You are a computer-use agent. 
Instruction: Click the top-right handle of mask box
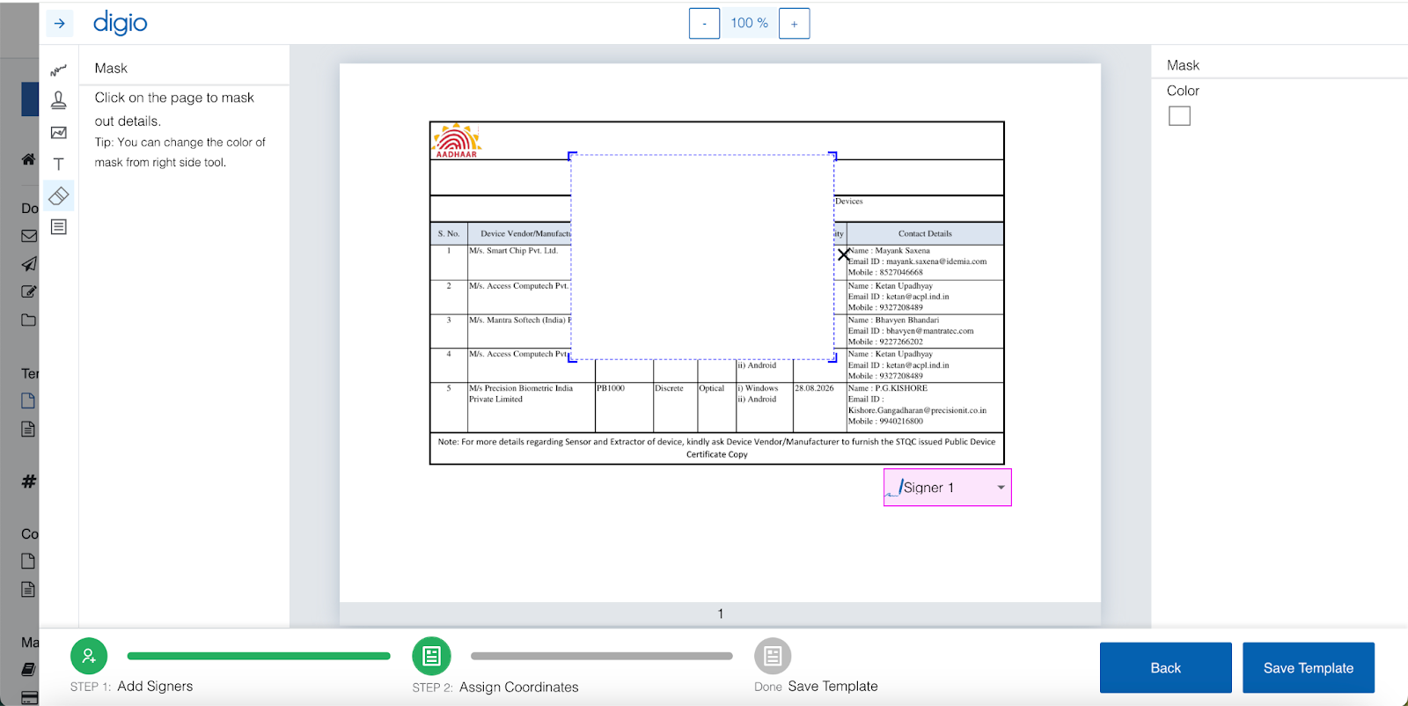coord(833,156)
